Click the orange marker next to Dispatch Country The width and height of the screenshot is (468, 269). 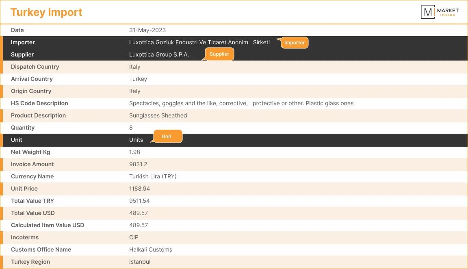[2, 66]
